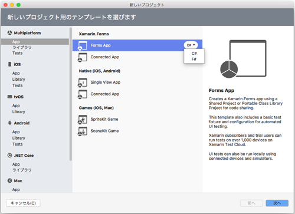Click the .NET Core heading label
This screenshot has height=214, width=295.
coord(24,156)
